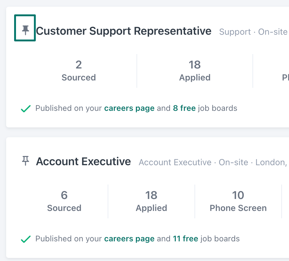
Task: Unpin the Customer Support Representative job
Action: (25, 30)
